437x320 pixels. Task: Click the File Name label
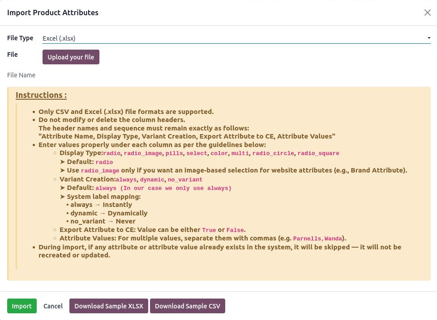[21, 75]
